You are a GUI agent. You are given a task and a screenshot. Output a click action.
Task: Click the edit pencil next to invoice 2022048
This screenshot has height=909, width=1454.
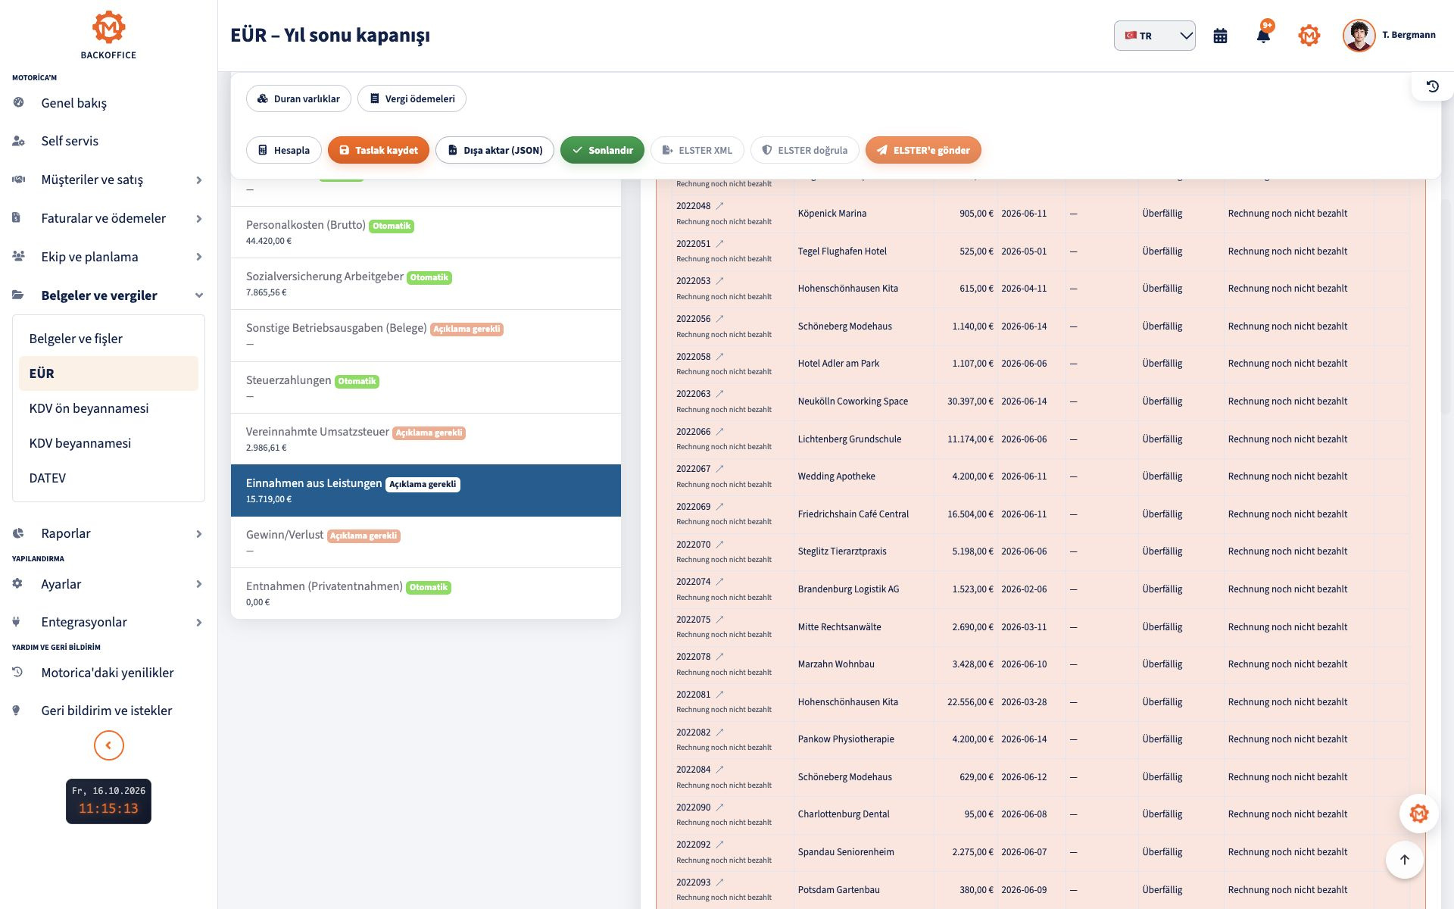720,206
